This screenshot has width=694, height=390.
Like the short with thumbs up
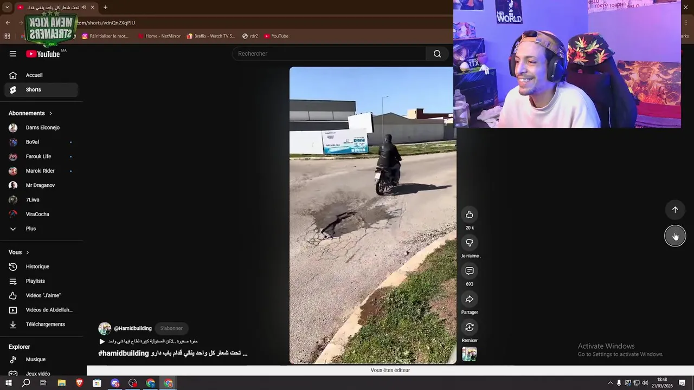click(x=470, y=214)
